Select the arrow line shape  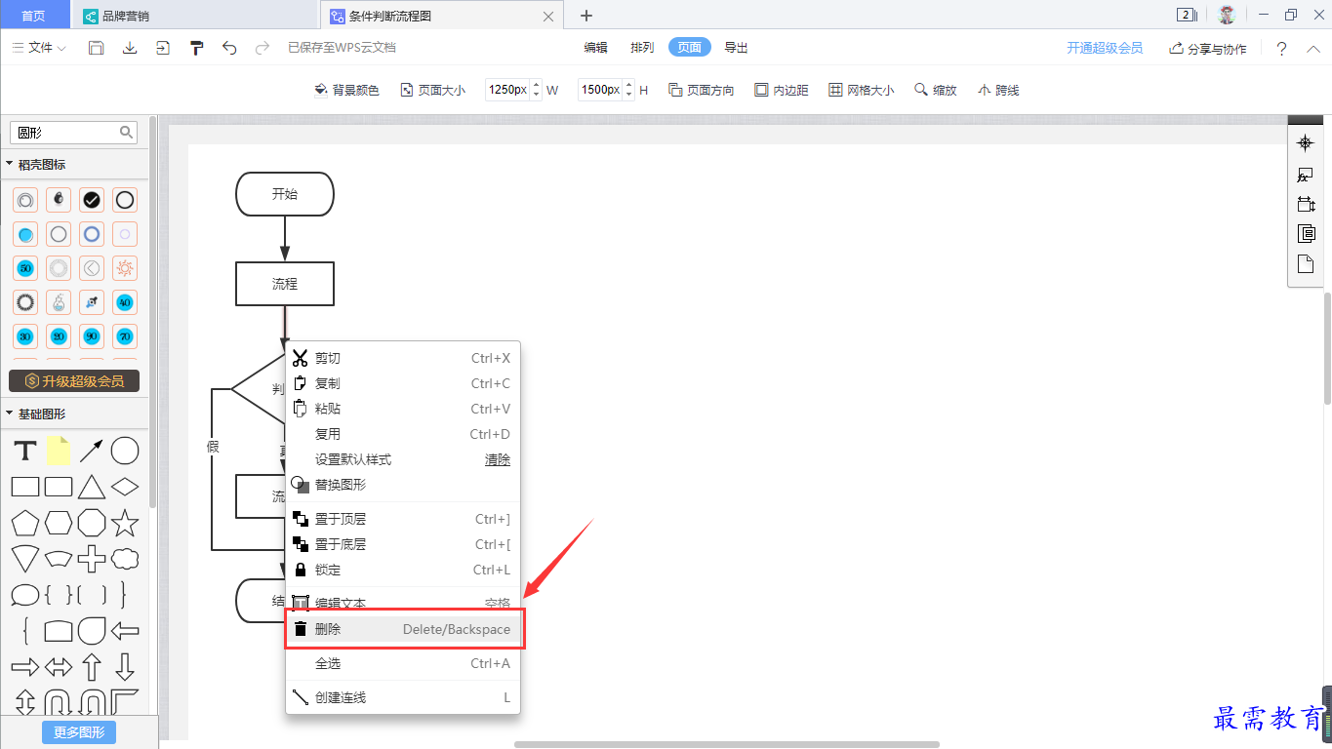pos(92,451)
